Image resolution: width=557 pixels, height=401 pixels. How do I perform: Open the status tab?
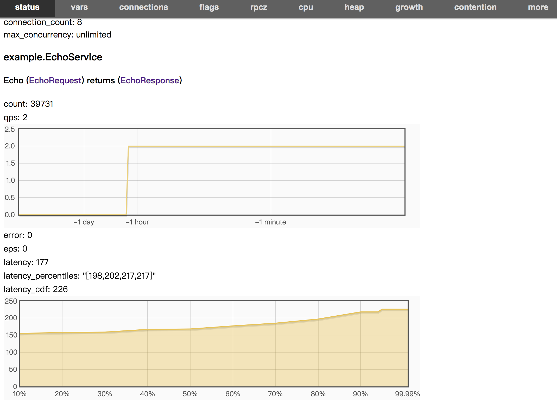pos(27,7)
